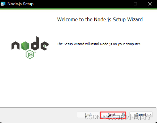The image size is (157, 123).
Task: Click the text 'The Setup Wizard will install Node.js'
Action: pos(85,44)
